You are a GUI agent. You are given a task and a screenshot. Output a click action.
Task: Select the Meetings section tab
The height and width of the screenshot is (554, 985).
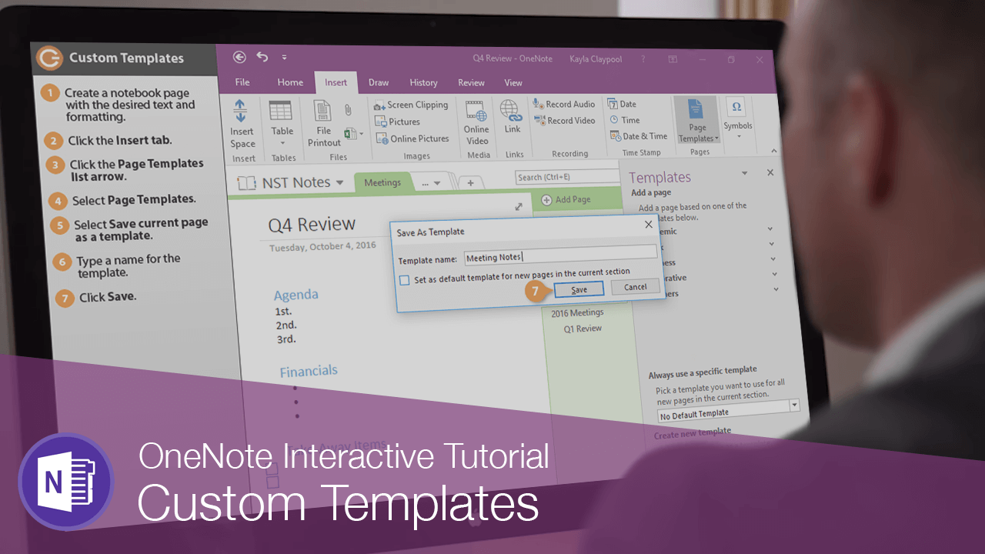pos(382,182)
